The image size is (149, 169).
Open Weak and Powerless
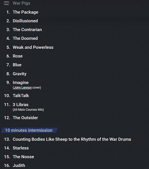33,47
